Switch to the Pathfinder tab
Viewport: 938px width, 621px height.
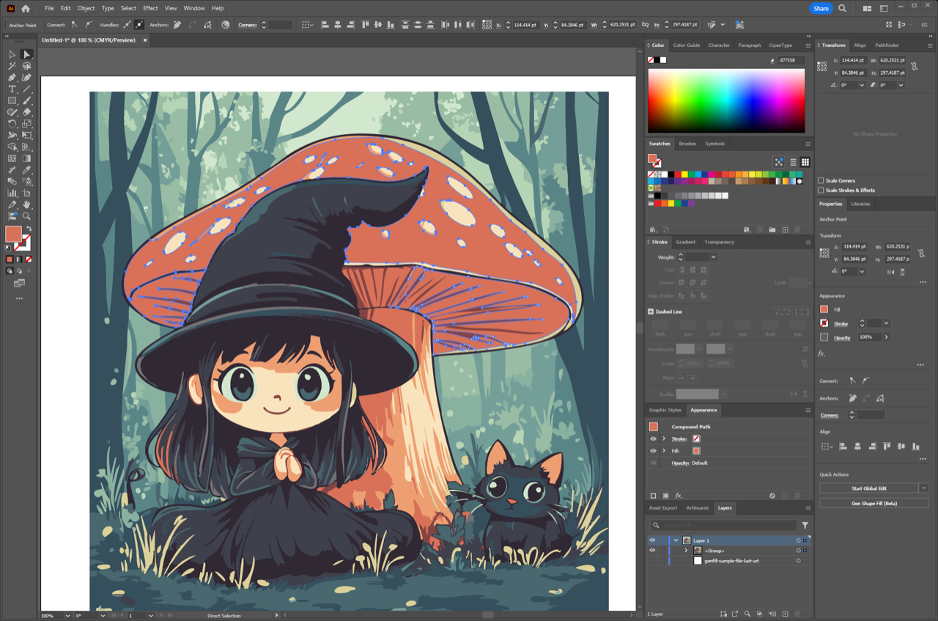[x=887, y=45]
